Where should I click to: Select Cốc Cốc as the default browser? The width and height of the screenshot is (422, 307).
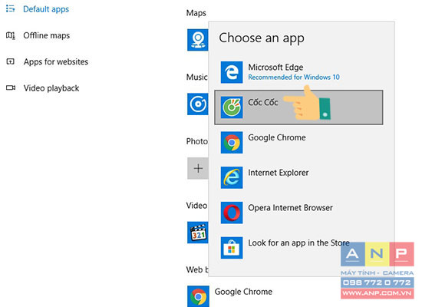298,107
